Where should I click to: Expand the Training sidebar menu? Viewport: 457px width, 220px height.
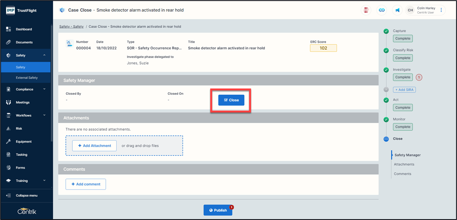44,181
